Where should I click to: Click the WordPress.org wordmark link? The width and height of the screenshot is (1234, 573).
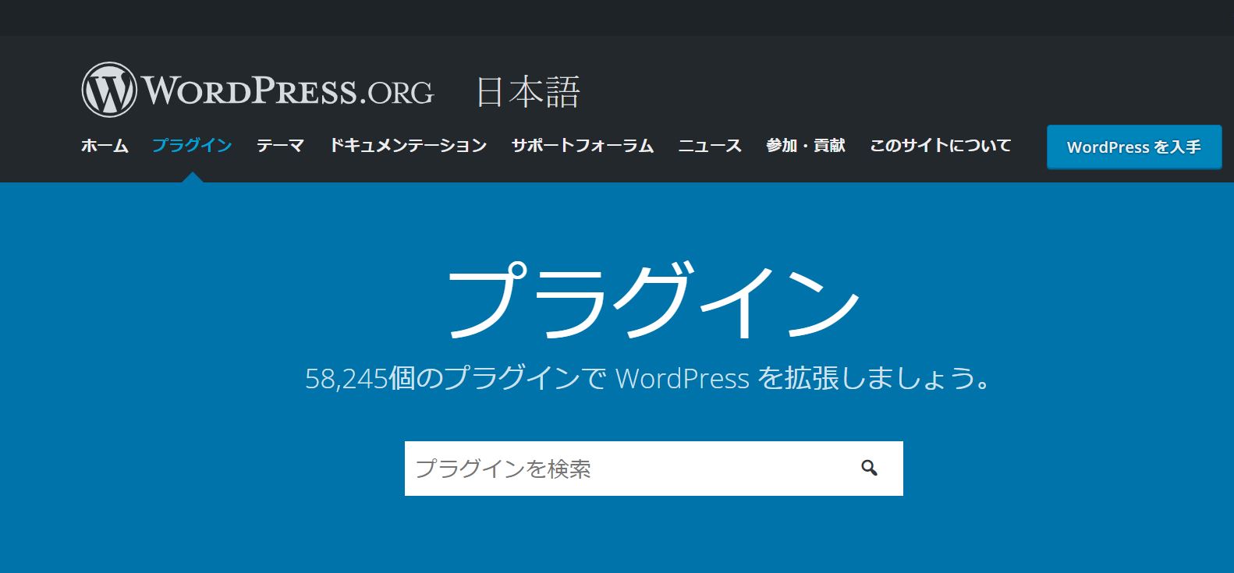(288, 90)
